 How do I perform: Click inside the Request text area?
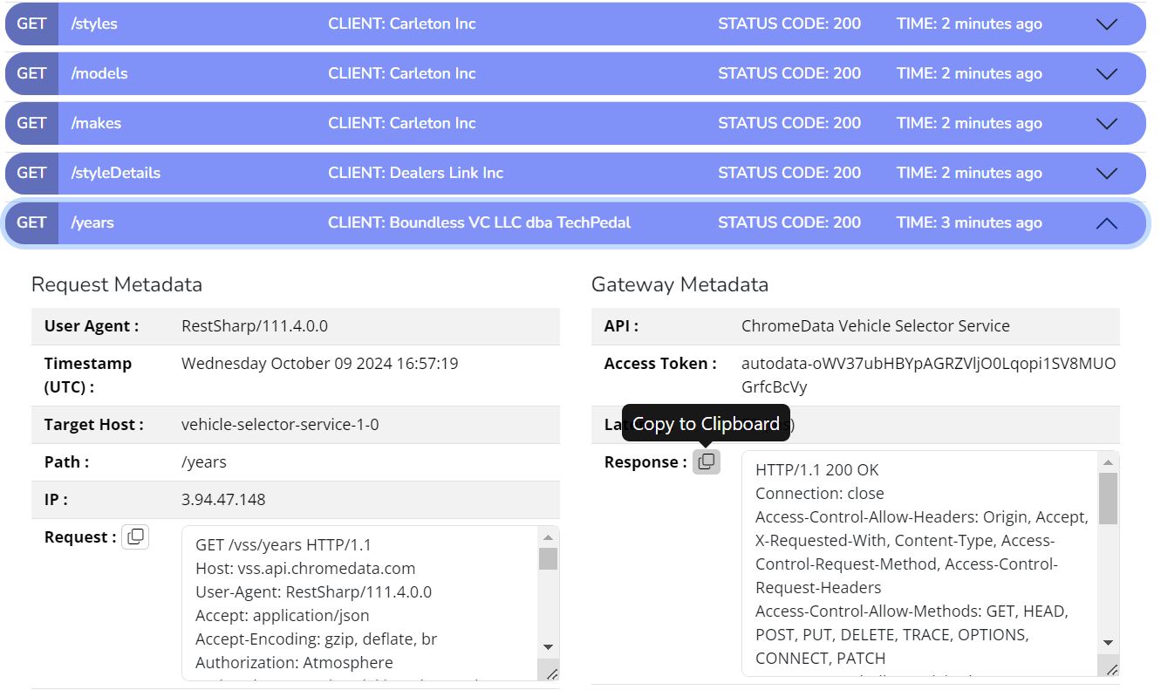pos(358,602)
